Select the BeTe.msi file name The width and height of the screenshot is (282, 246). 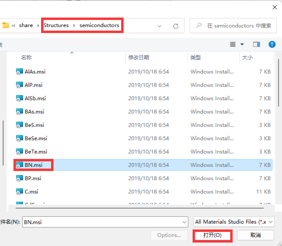pos(36,152)
